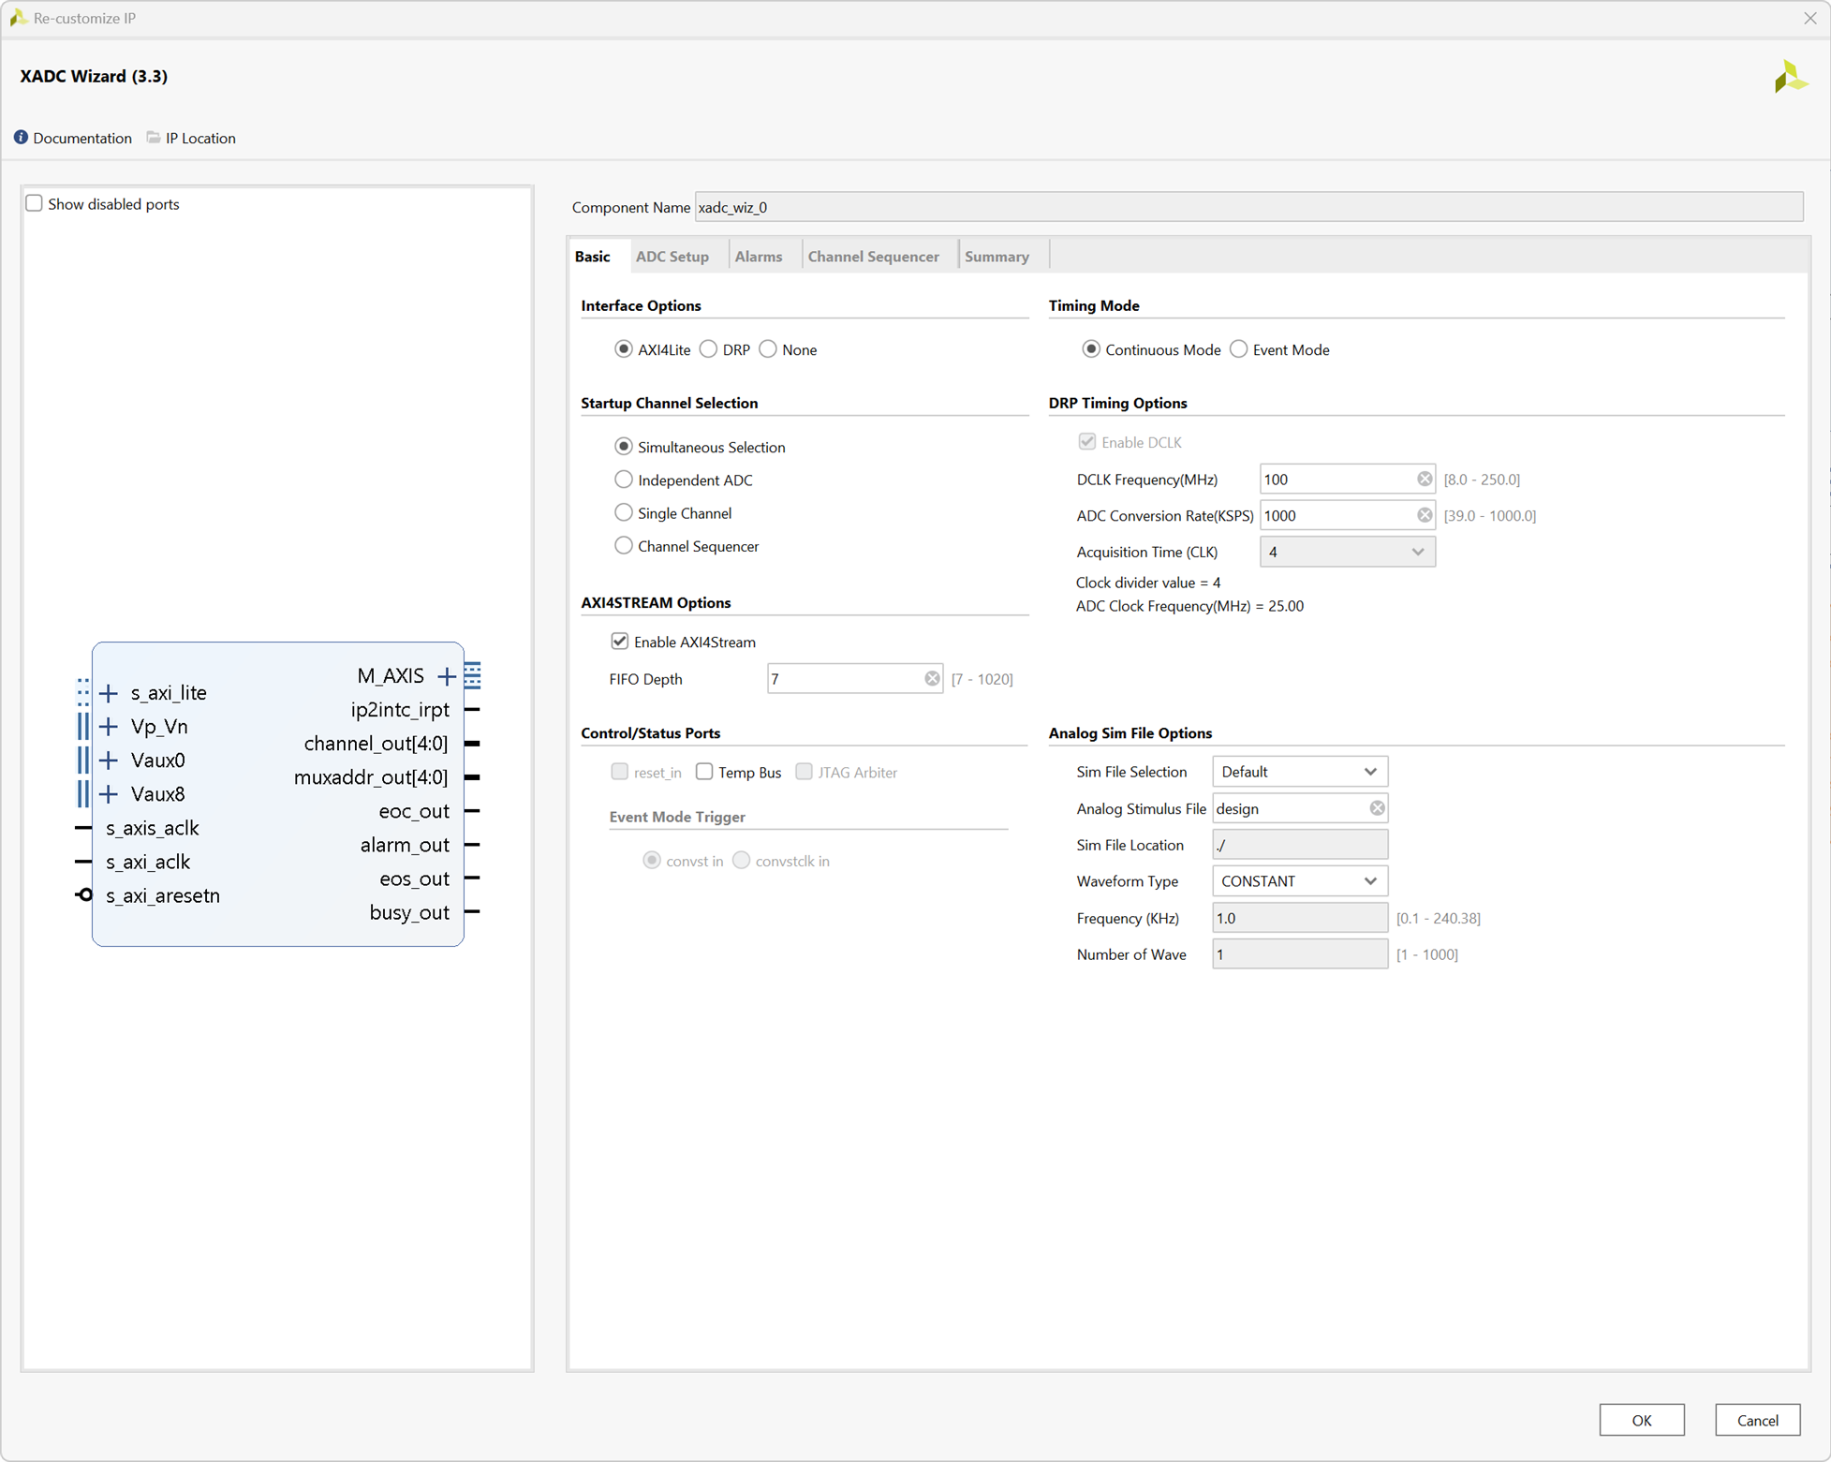Clear the Analog Stimulus File field with its X icon
This screenshot has width=1831, height=1462.
[x=1377, y=808]
